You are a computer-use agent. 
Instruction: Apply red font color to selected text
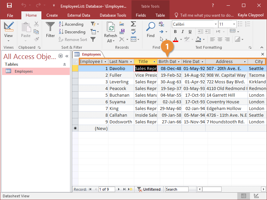coord(175,39)
